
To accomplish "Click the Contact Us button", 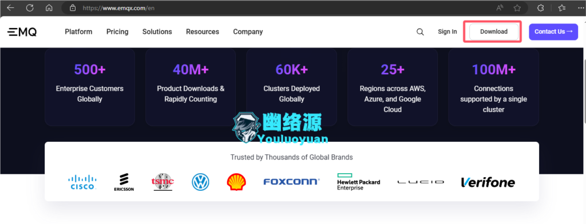I will click(x=553, y=32).
